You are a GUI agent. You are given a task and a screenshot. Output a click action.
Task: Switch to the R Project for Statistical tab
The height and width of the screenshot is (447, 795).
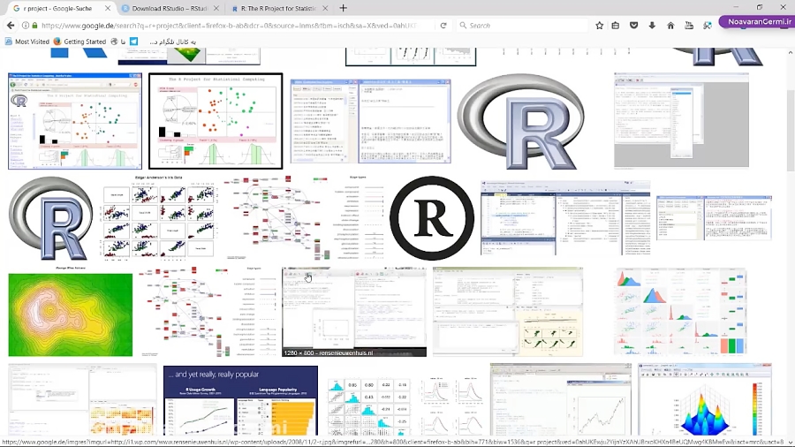tap(278, 8)
